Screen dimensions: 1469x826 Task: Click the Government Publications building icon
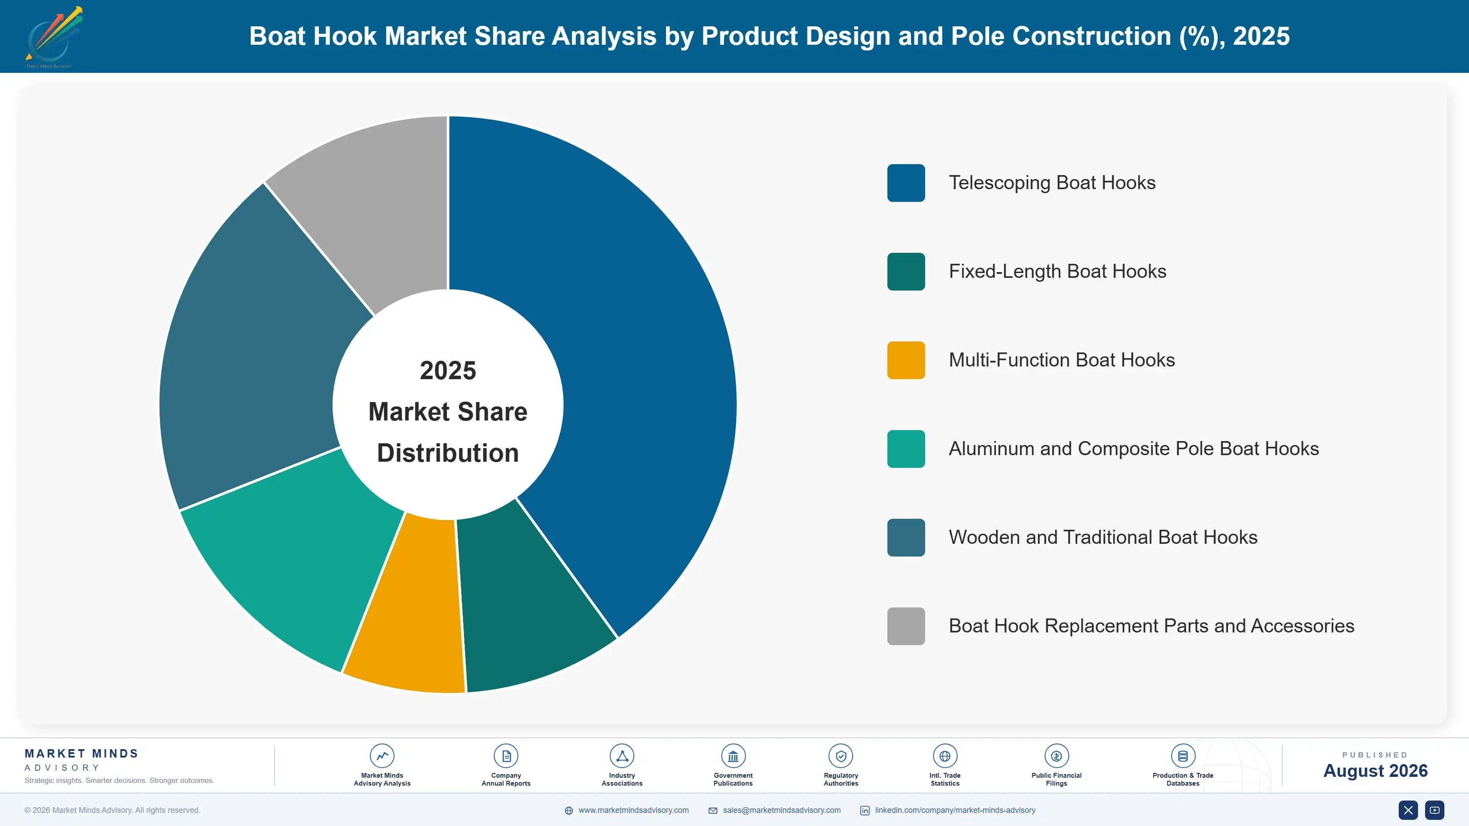(733, 756)
